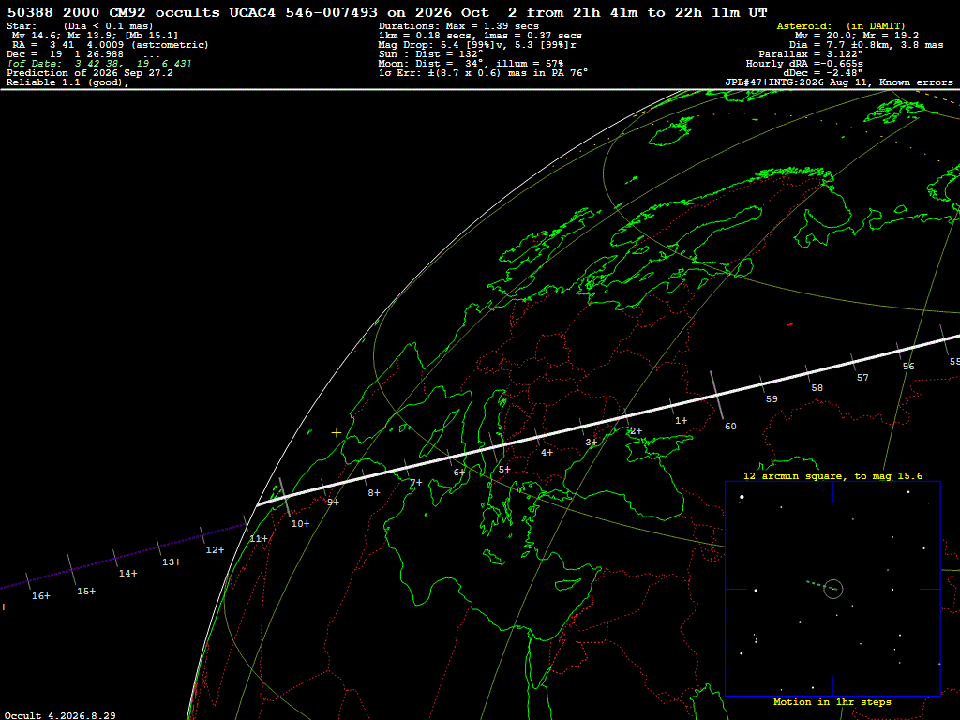Screen dimensions: 960x720
Task: Click the 60 minute tick on the path
Action: point(716,396)
